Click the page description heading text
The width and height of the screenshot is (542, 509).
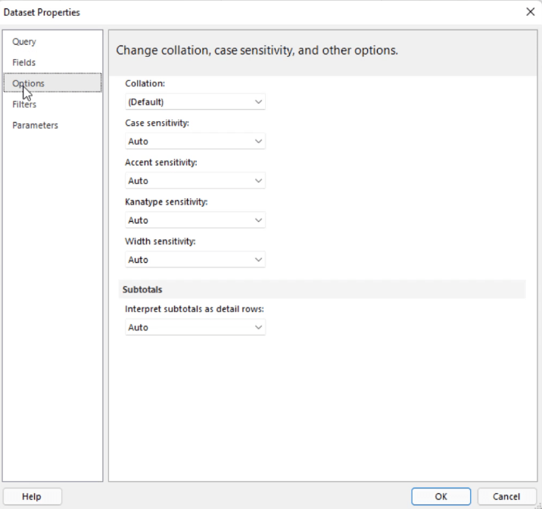click(257, 51)
